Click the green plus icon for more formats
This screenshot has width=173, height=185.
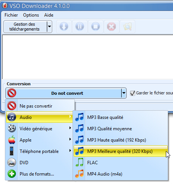click(x=12, y=174)
